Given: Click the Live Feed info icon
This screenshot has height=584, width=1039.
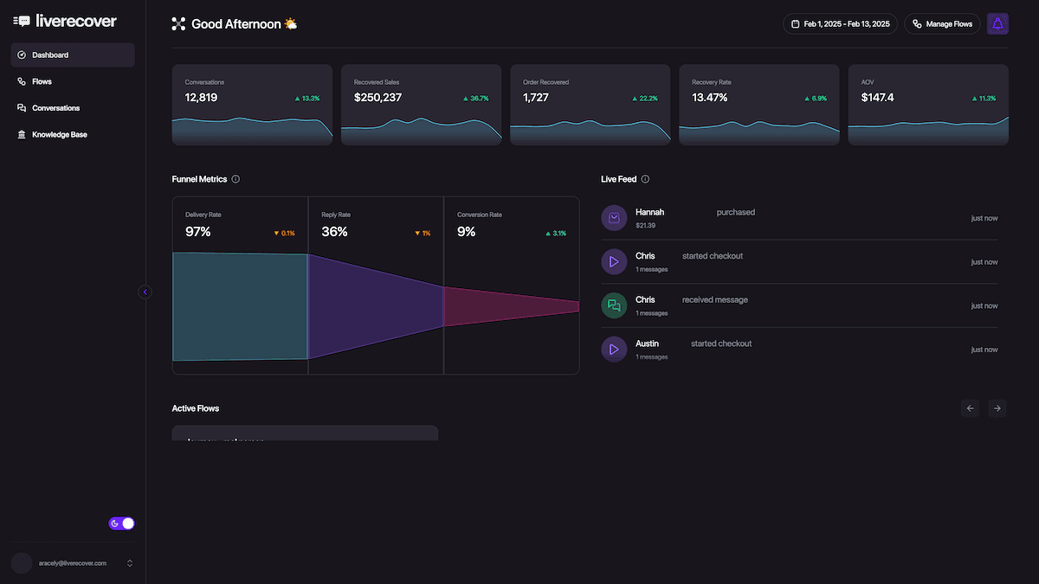Looking at the screenshot, I should pyautogui.click(x=647, y=179).
